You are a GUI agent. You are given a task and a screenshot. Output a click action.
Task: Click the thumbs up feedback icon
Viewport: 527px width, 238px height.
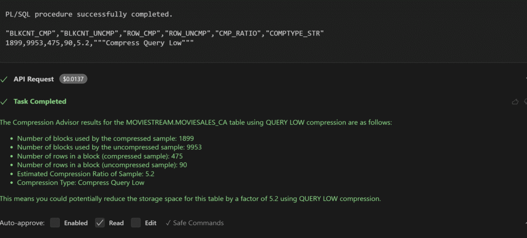(x=515, y=101)
